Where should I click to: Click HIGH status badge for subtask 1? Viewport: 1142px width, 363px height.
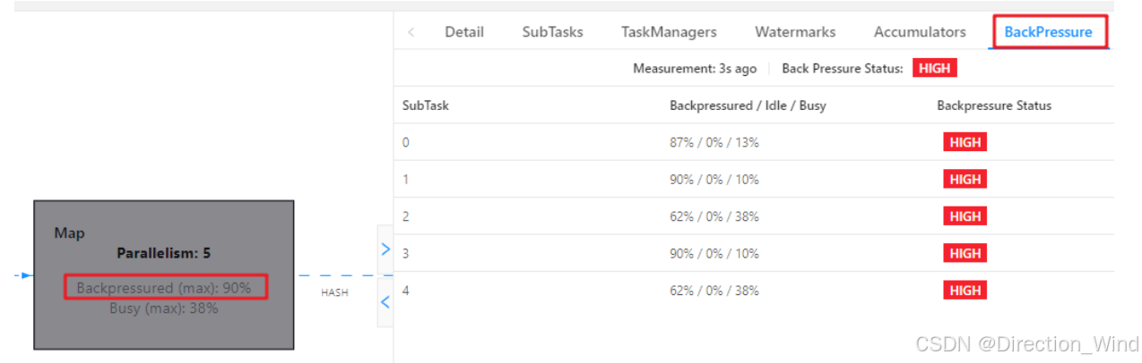pos(965,179)
